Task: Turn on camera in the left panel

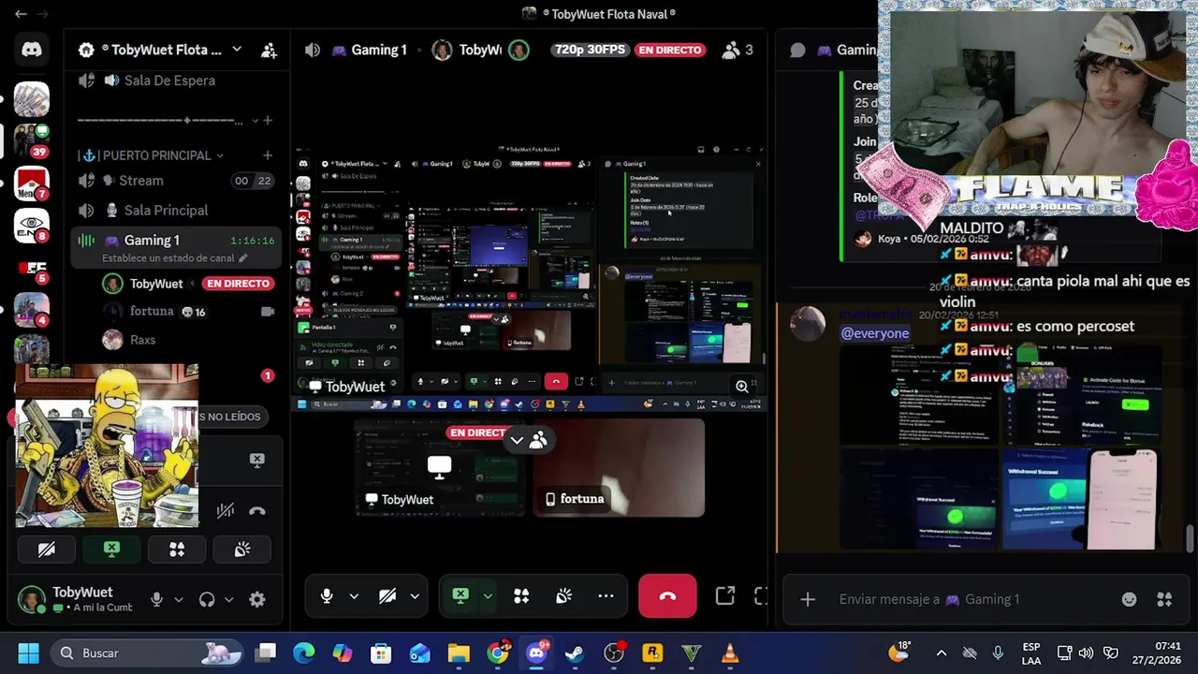Action: coord(46,549)
